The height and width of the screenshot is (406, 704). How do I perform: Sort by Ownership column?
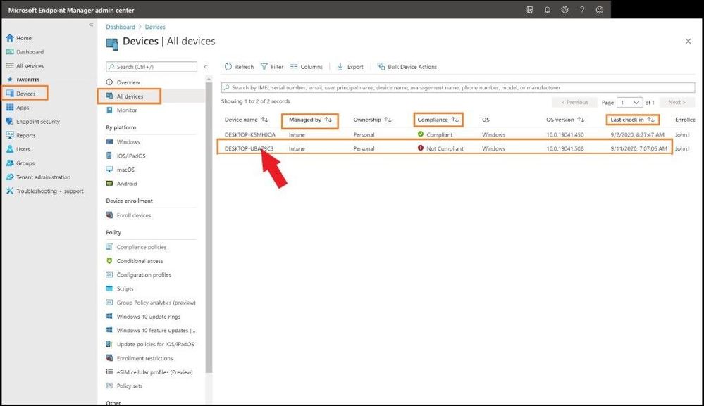click(x=372, y=120)
